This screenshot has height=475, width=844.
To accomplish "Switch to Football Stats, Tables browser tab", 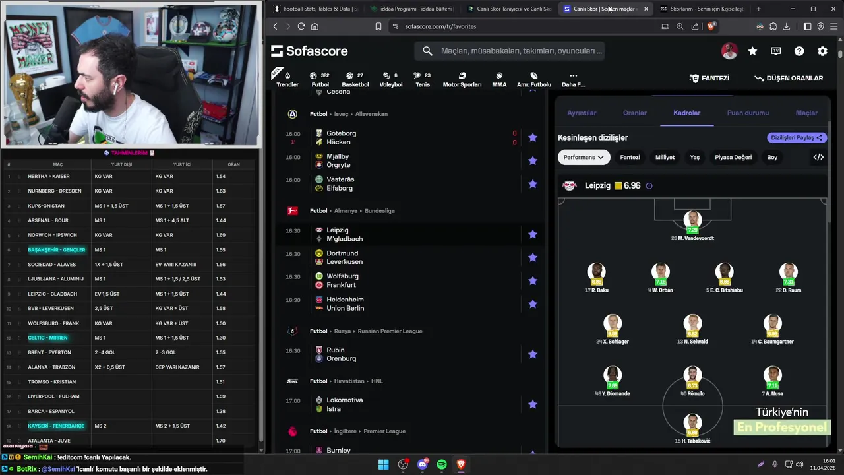I will 316,9.
